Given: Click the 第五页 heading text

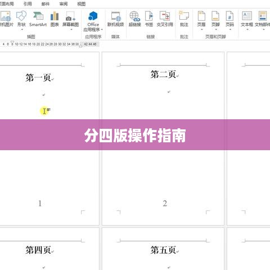Looking at the screenshot, I should 163,250.
